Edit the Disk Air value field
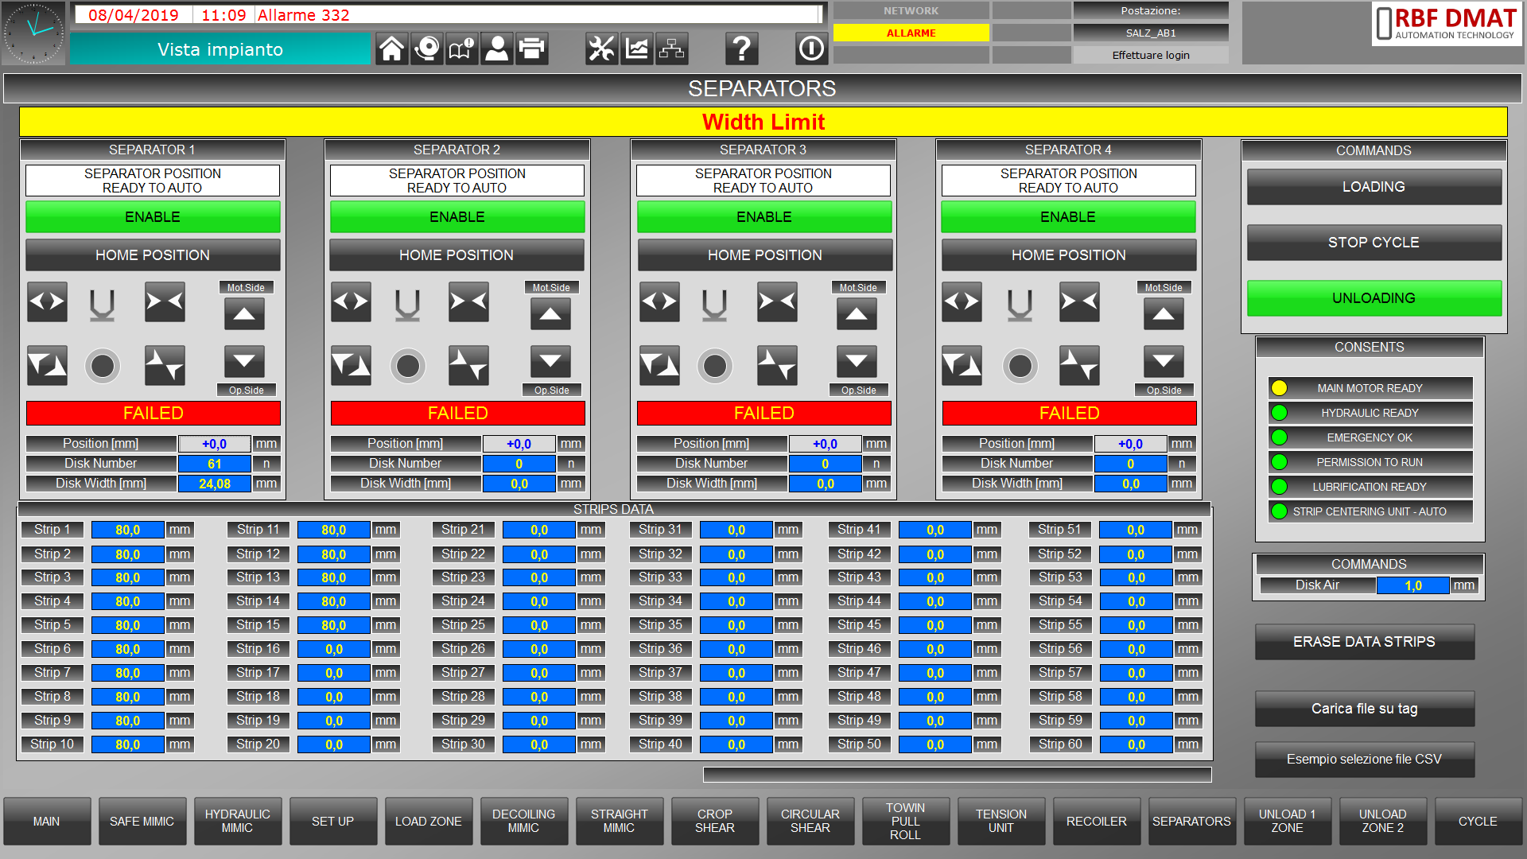 click(1413, 585)
